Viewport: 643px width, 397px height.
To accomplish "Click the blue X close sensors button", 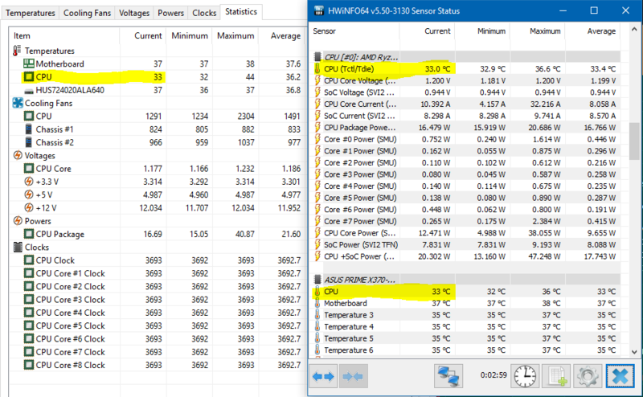I will (618, 376).
